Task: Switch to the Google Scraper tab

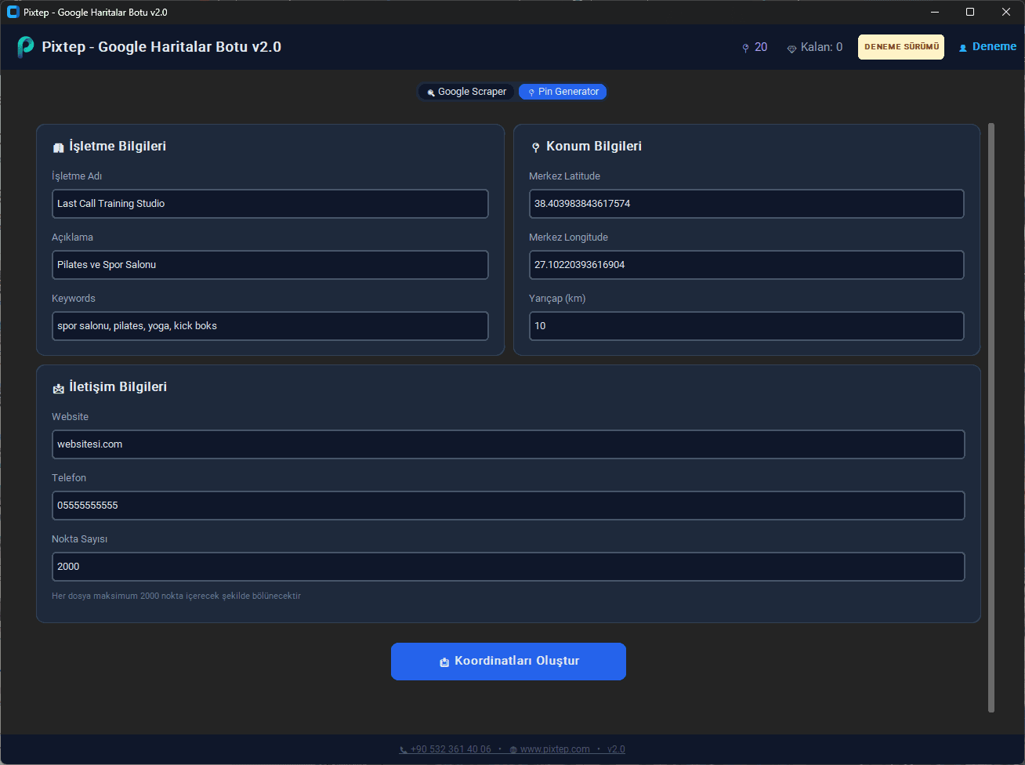Action: (x=466, y=92)
